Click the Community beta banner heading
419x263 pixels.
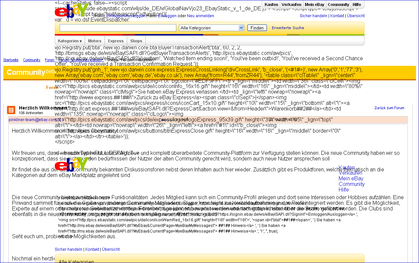32,72
